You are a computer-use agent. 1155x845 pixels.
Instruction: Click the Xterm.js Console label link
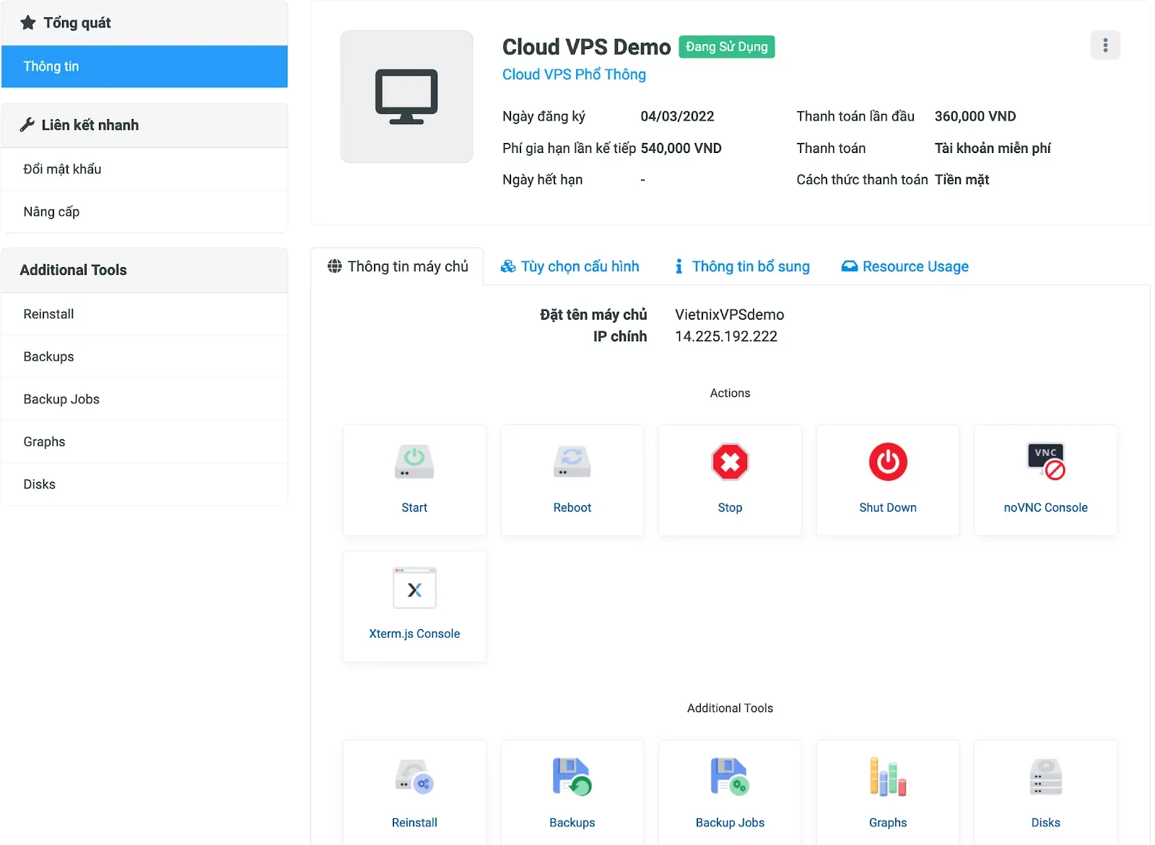tap(414, 634)
